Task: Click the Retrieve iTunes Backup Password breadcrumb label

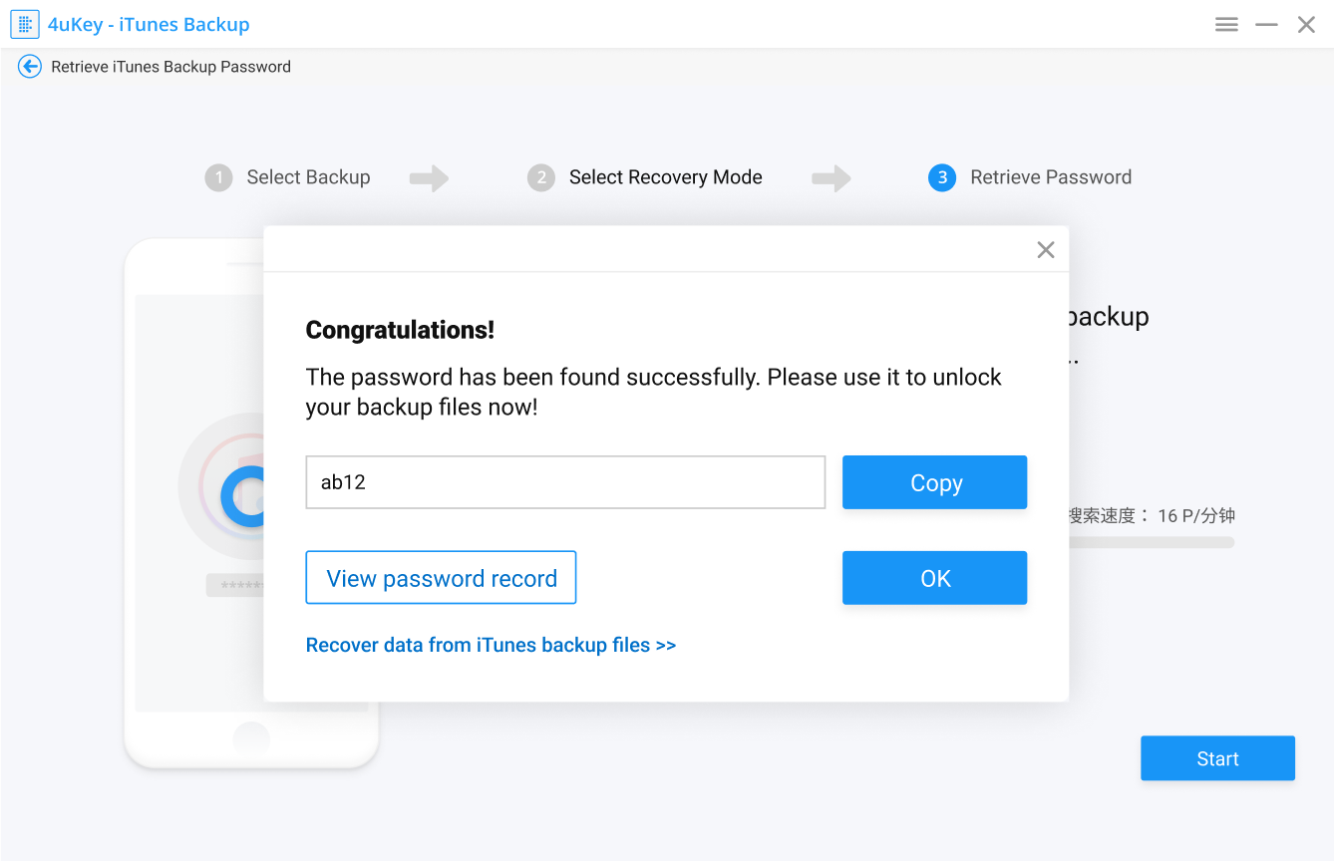Action: (168, 66)
